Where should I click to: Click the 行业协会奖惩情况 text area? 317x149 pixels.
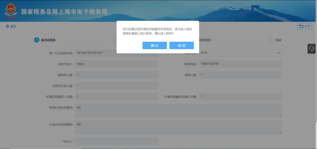(178, 128)
